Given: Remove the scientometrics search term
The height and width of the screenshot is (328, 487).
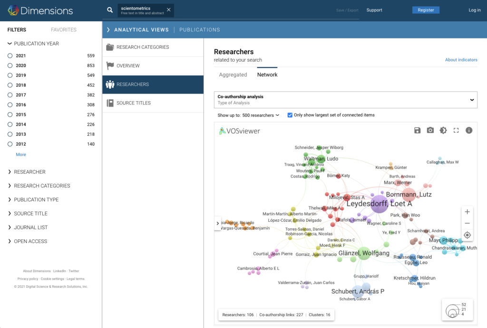Looking at the screenshot, I should pyautogui.click(x=168, y=9).
